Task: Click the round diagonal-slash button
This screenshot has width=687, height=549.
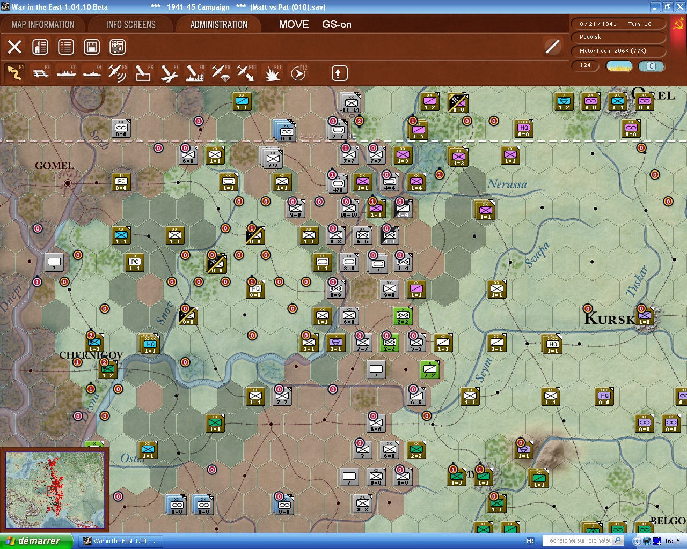Action: click(552, 47)
